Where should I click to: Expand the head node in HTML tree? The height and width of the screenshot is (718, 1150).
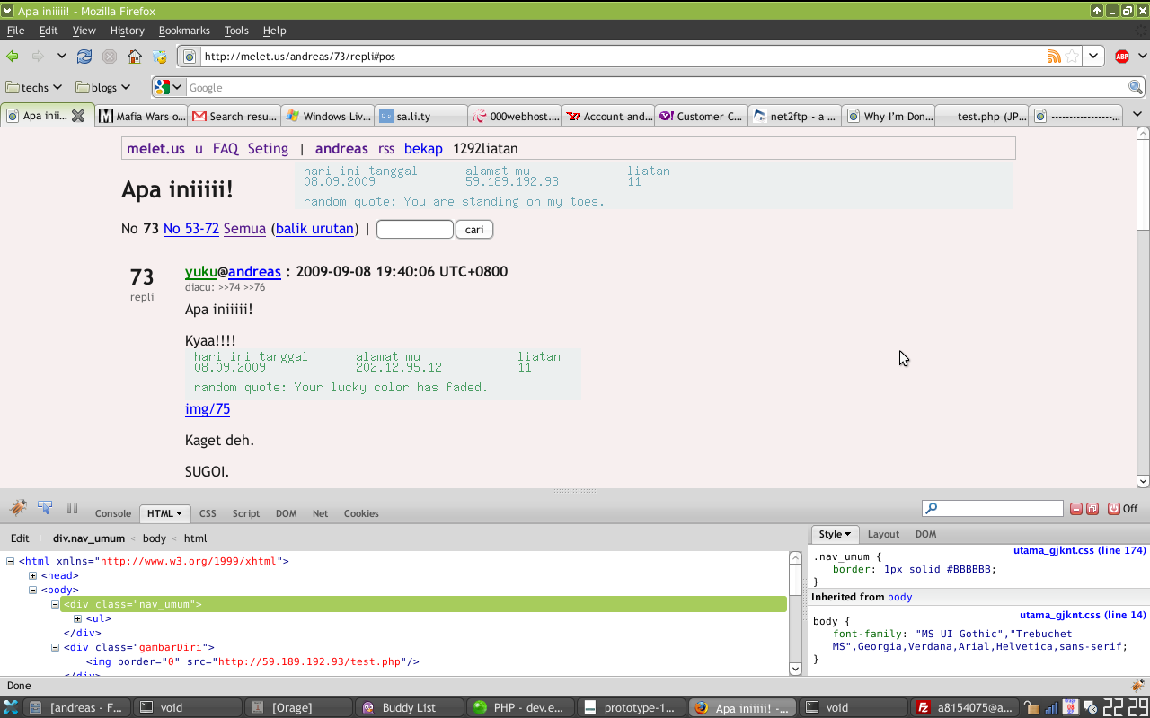(x=33, y=575)
